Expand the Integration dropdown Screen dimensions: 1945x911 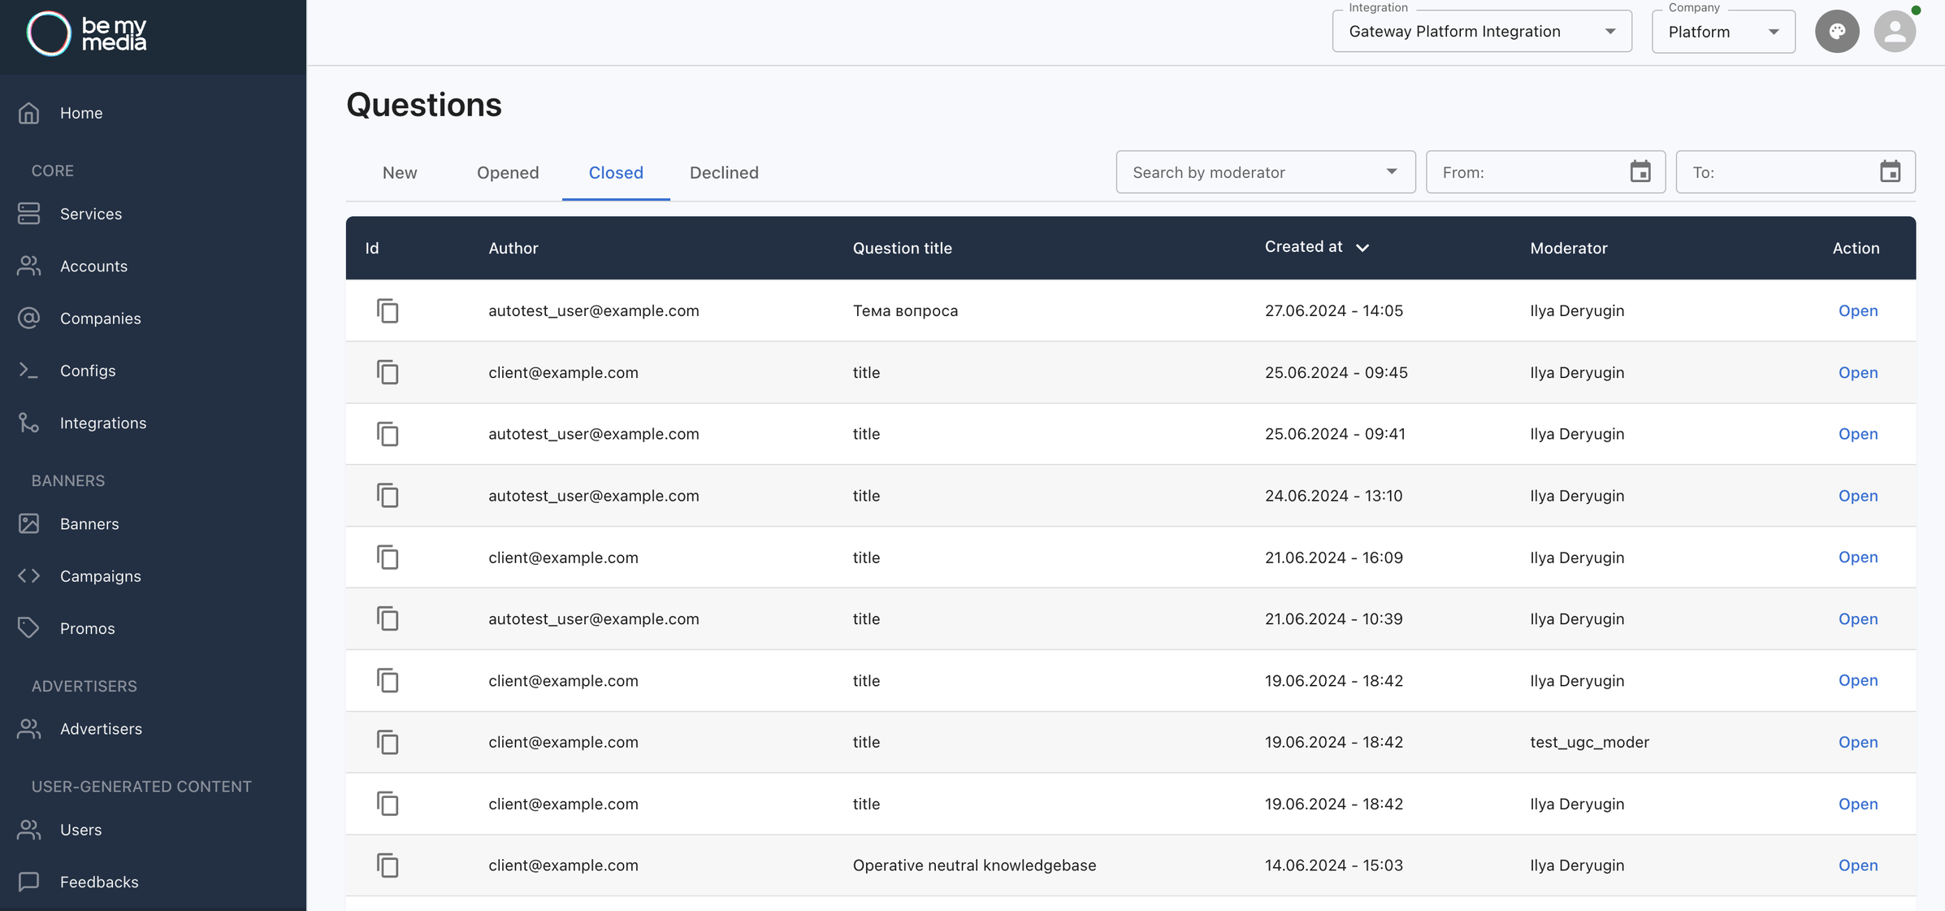[1481, 32]
